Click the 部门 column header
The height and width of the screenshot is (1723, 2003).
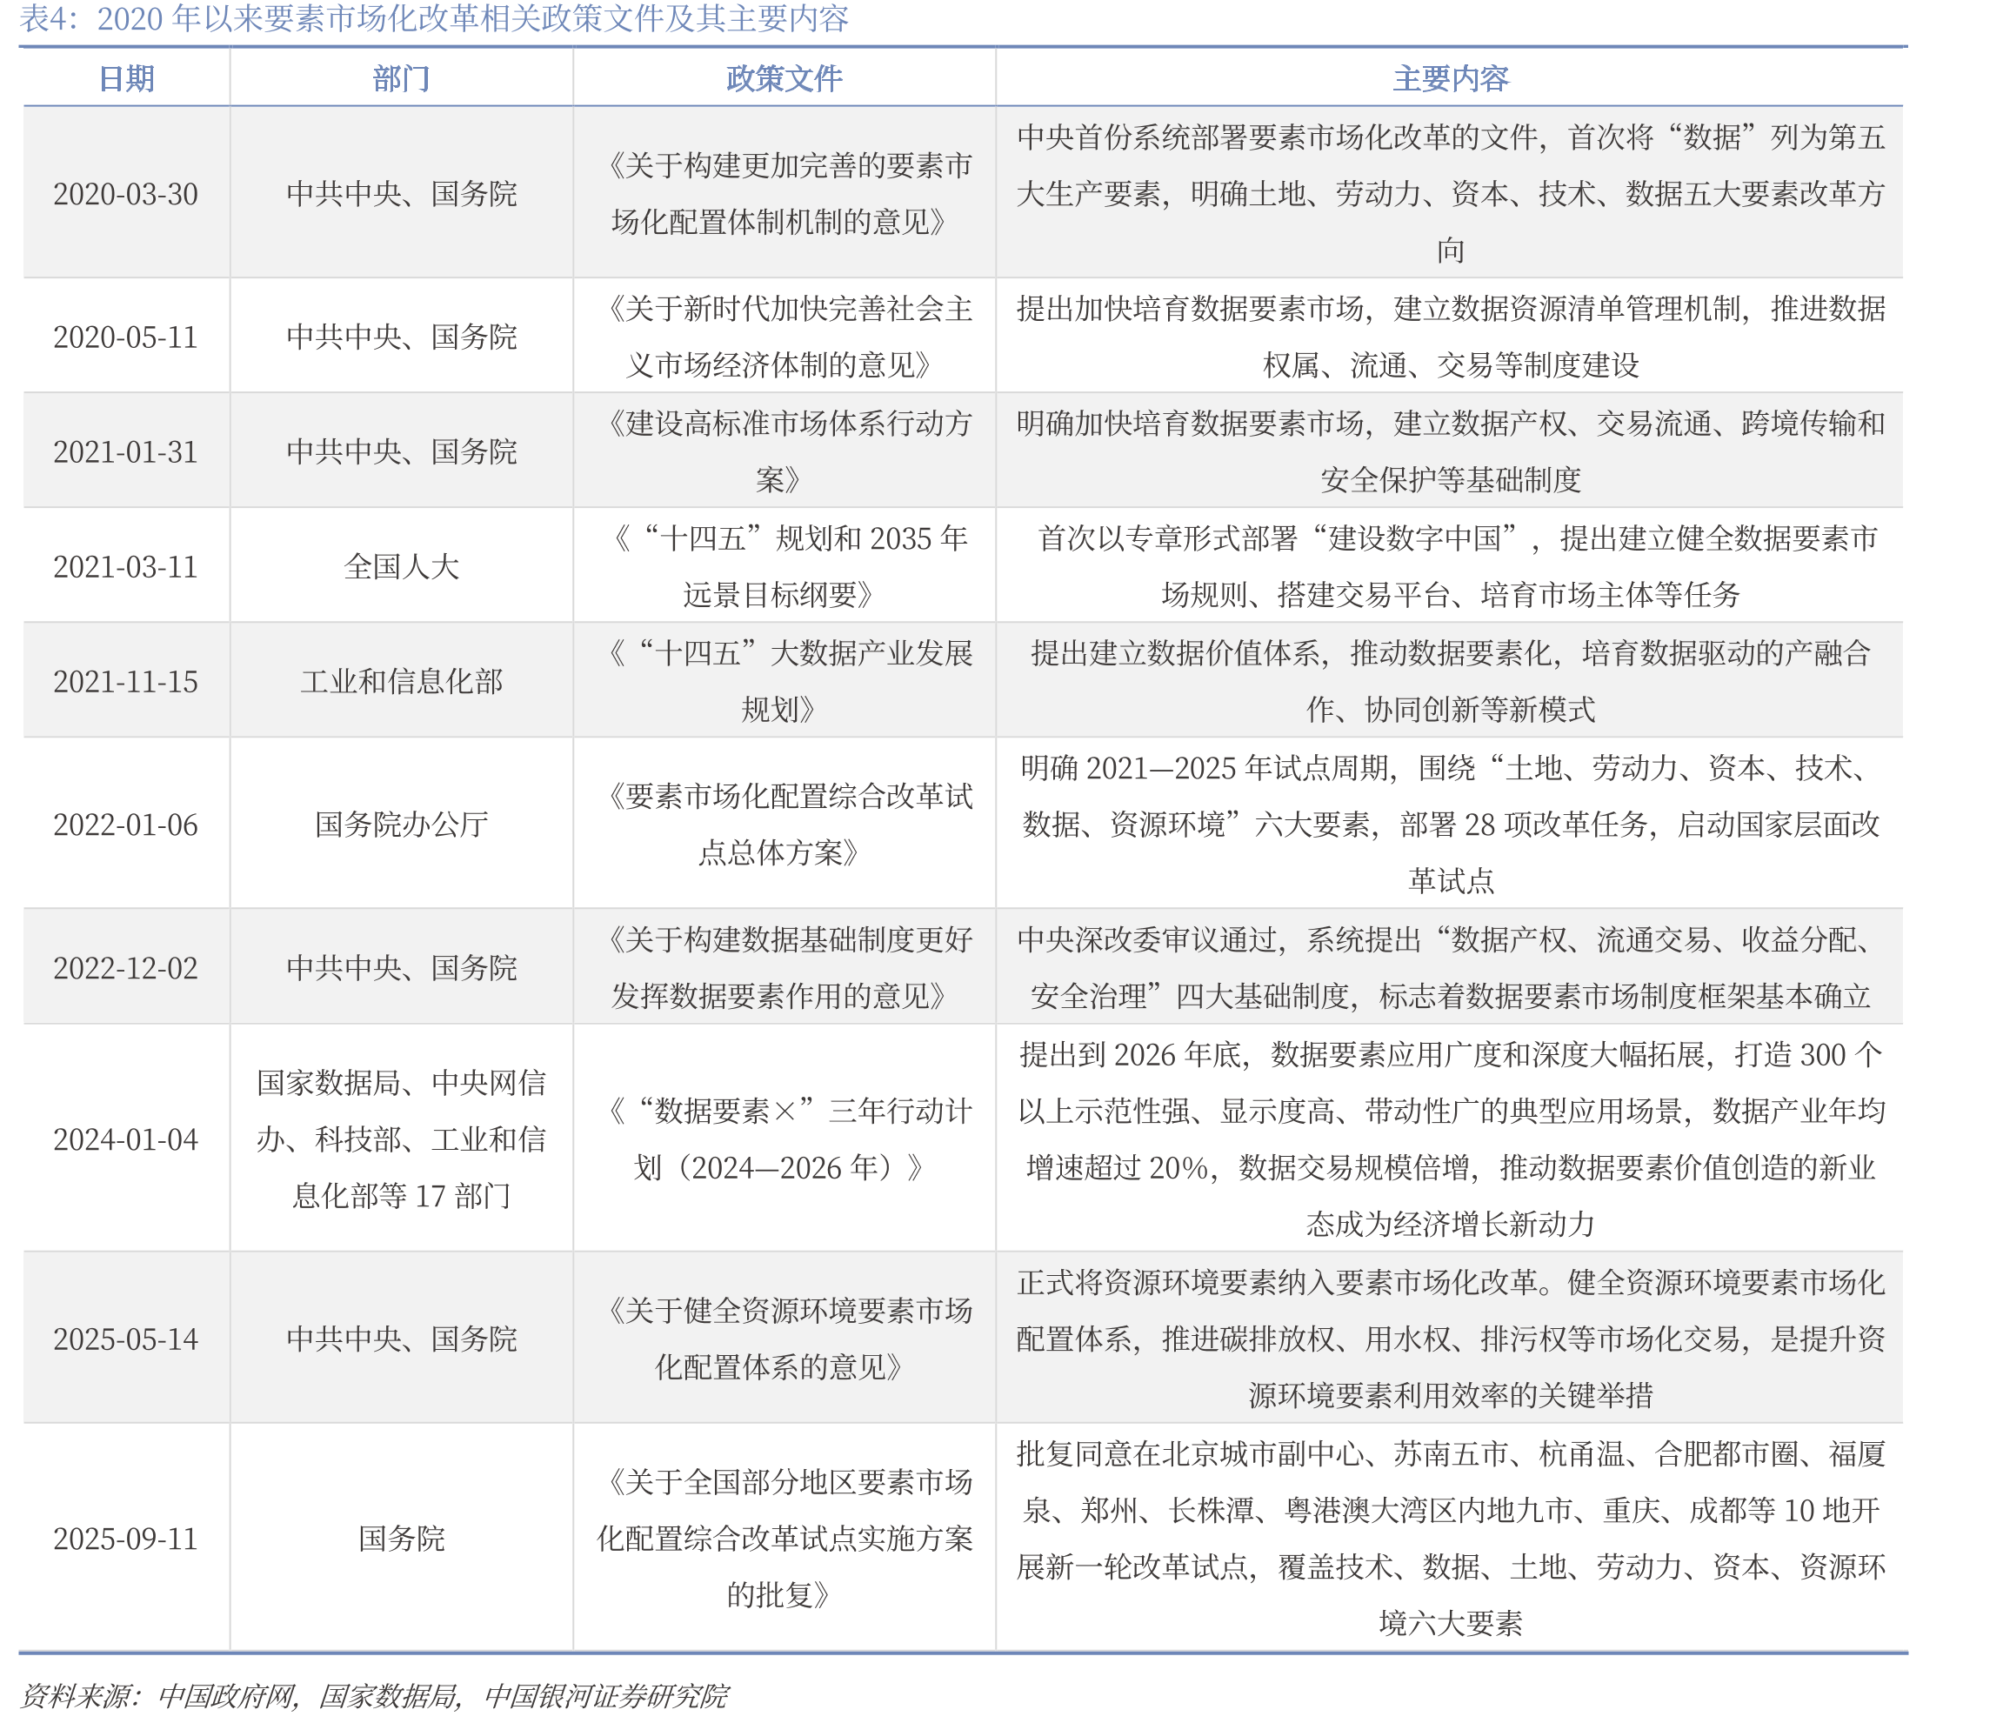tap(401, 78)
